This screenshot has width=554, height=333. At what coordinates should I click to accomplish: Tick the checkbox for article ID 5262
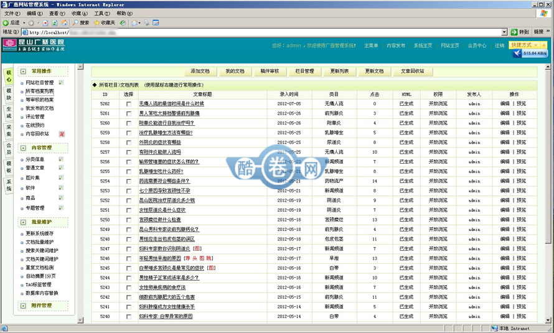129,104
